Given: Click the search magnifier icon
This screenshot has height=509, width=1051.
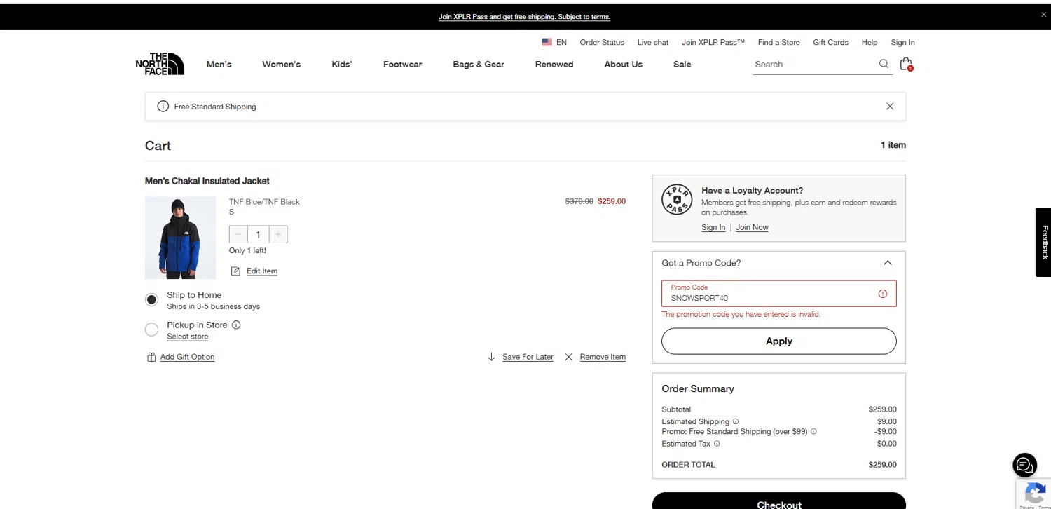Looking at the screenshot, I should pos(884,64).
